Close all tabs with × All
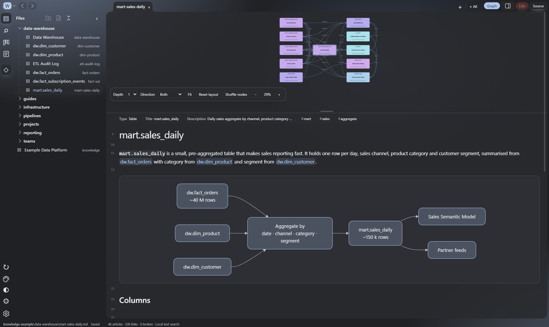549x327 pixels. click(x=473, y=7)
